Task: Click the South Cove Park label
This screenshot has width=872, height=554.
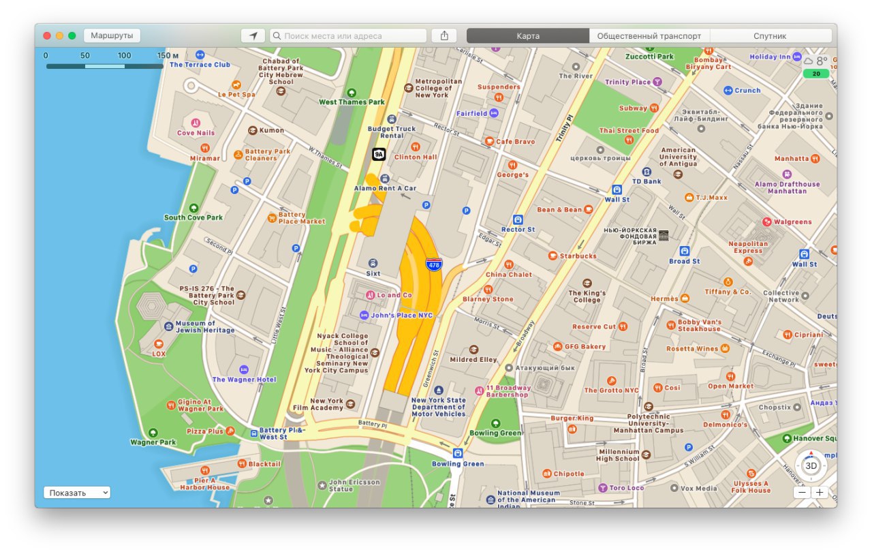Action: 193,217
